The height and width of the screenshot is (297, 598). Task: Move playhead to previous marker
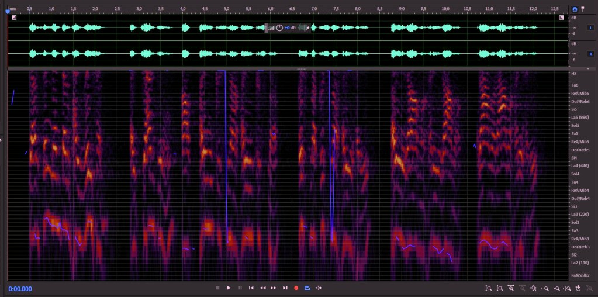[251, 288]
